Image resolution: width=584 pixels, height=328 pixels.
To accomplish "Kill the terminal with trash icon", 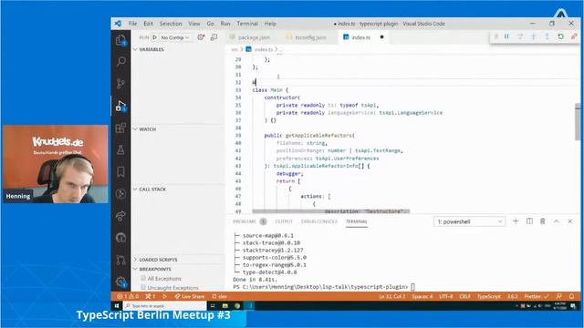I will pos(543,221).
